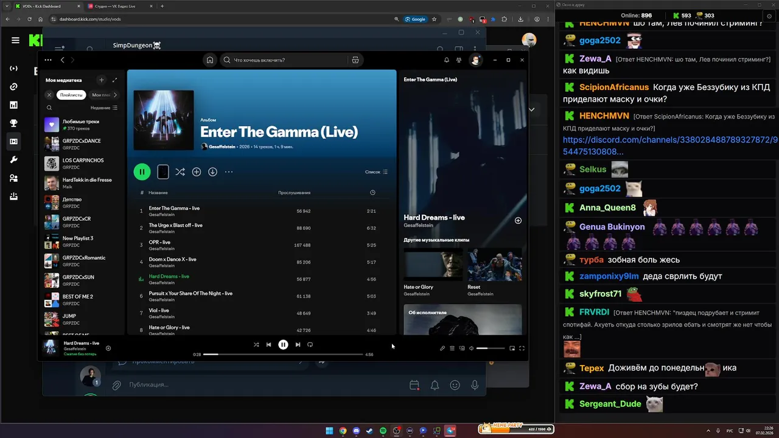Skip to next track in player bar
This screenshot has height=438, width=779.
pos(298,344)
